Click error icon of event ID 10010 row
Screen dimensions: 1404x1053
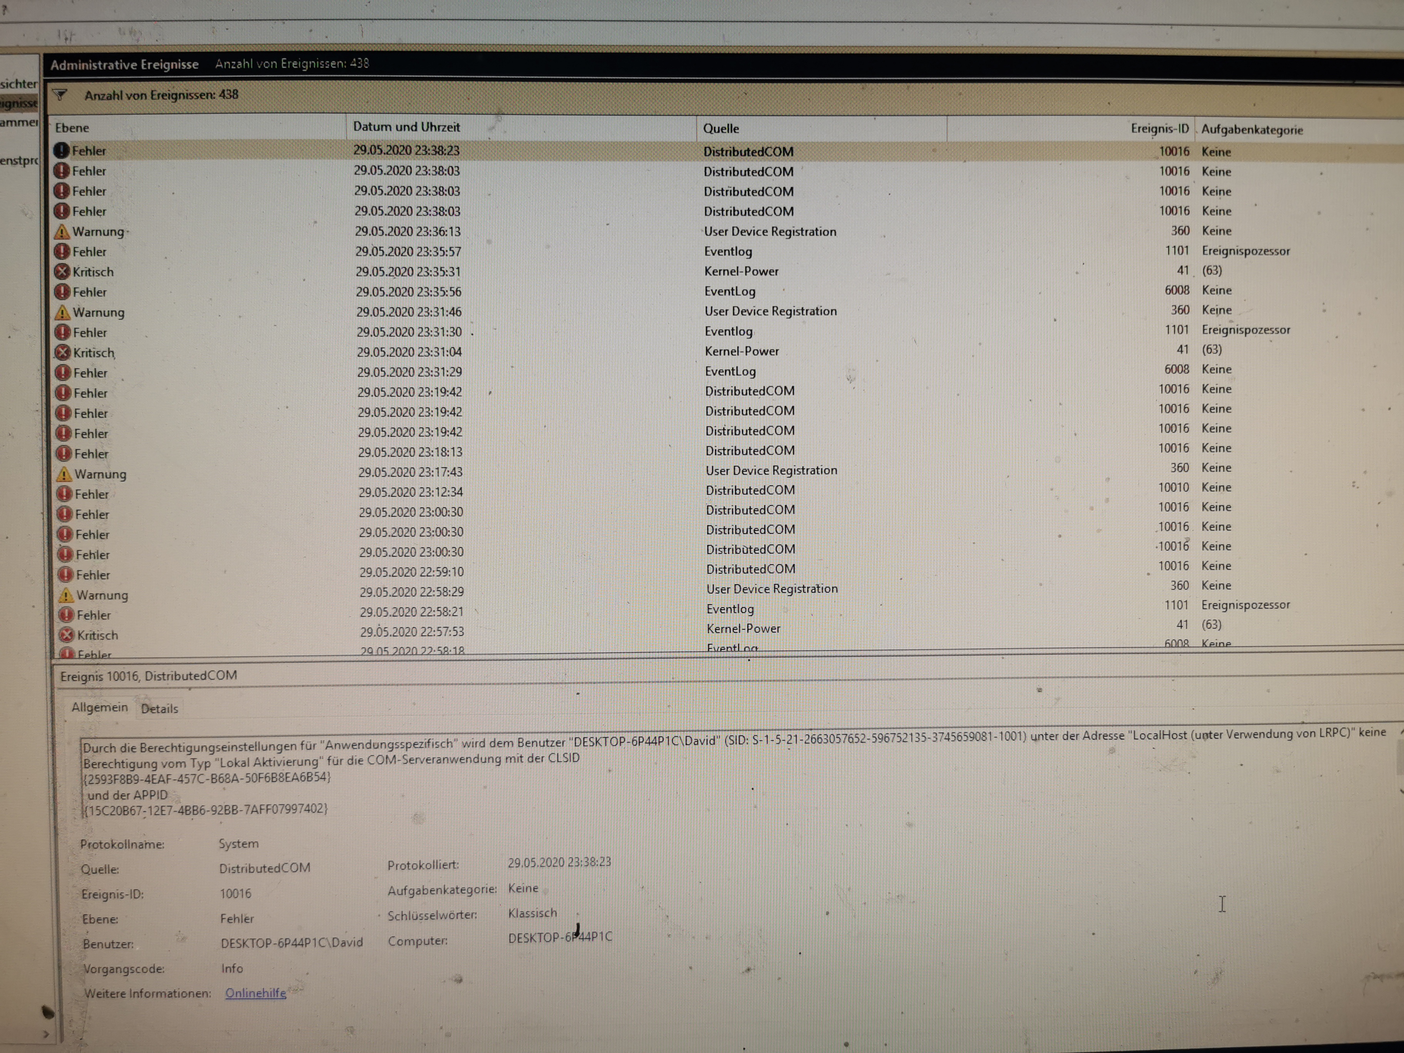pyautogui.click(x=64, y=494)
